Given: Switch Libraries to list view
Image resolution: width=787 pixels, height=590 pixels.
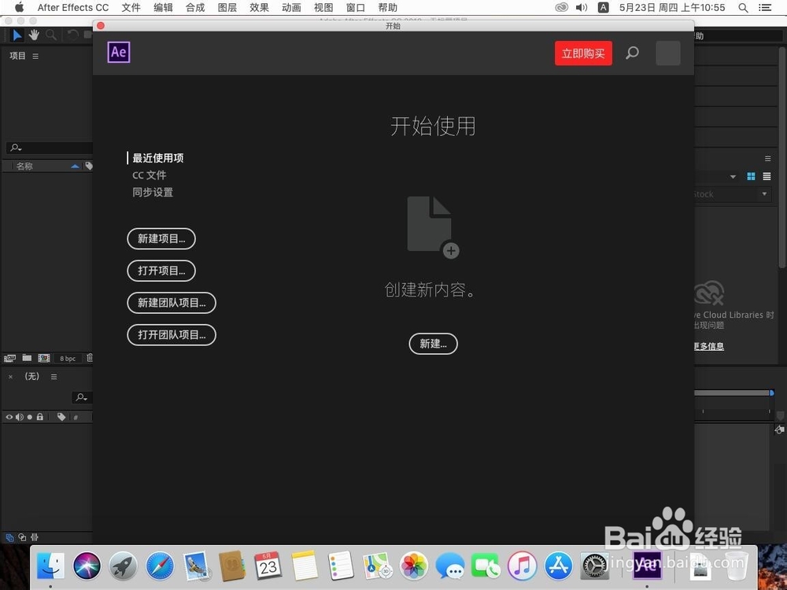Looking at the screenshot, I should (767, 176).
